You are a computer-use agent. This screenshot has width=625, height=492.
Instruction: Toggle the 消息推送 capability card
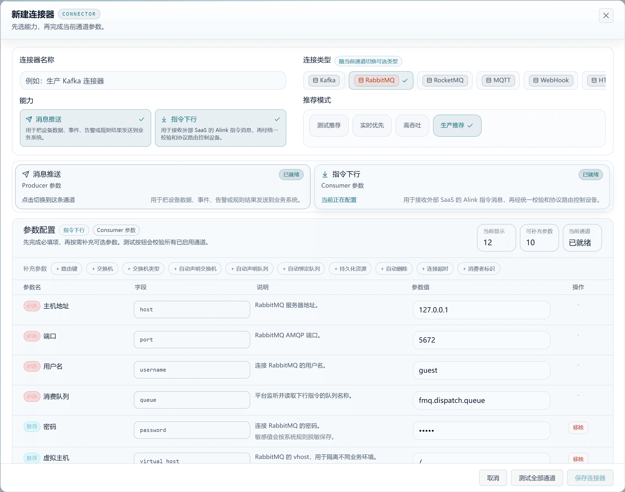point(85,128)
